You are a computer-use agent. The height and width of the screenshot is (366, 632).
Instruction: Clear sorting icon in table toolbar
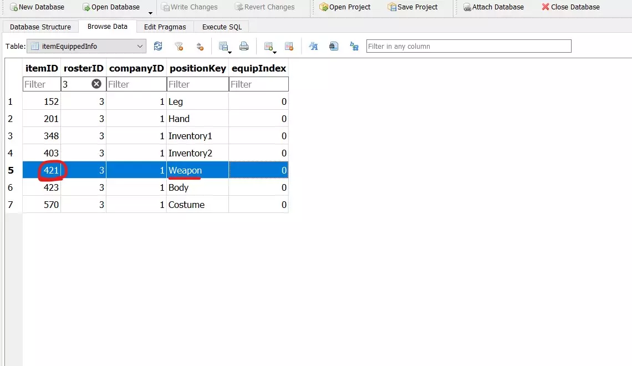200,47
